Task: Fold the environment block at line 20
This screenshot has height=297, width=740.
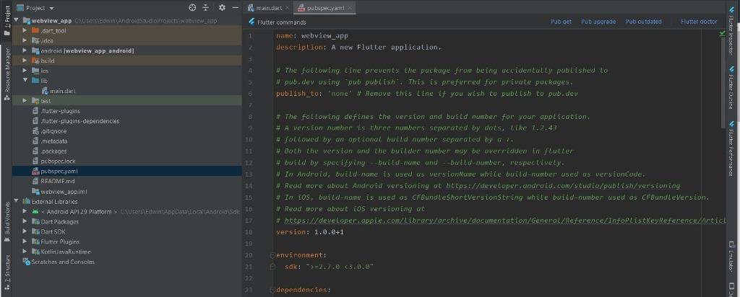Action: pos(272,255)
